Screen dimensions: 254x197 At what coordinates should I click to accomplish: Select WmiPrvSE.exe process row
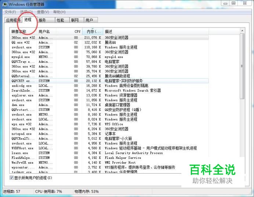pyautogui.click(x=109, y=163)
